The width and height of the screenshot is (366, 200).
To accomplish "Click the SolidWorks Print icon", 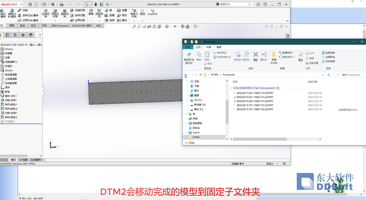I will 62,4.
